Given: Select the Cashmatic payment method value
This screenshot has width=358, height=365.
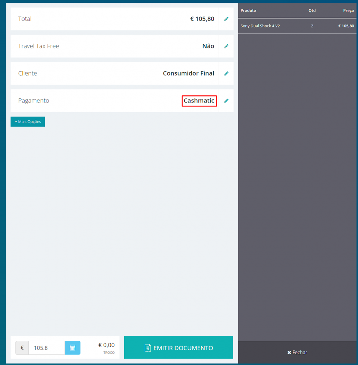Looking at the screenshot, I should 199,101.
